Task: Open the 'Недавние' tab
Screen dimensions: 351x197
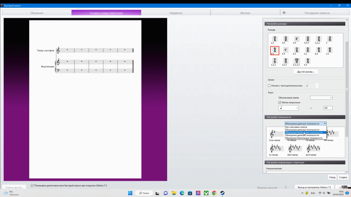Action: click(176, 13)
